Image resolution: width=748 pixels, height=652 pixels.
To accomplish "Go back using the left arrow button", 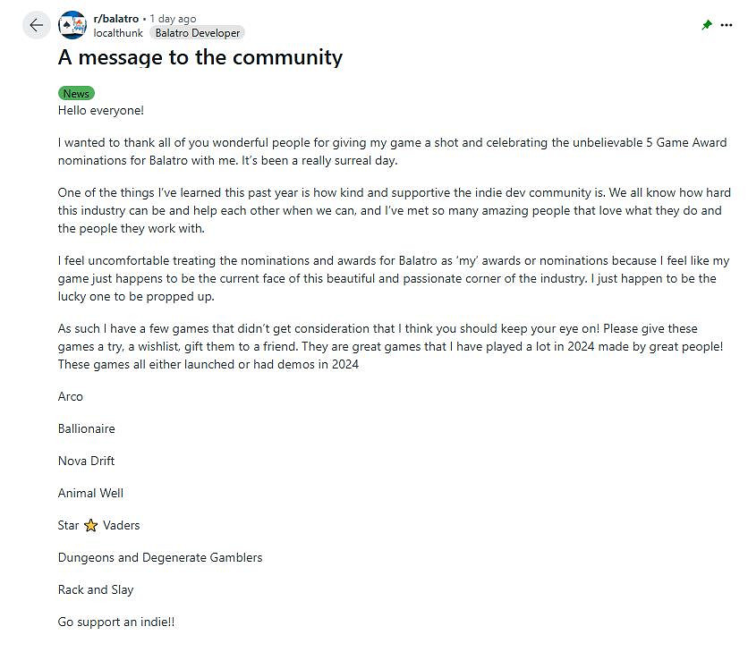I will pos(36,25).
